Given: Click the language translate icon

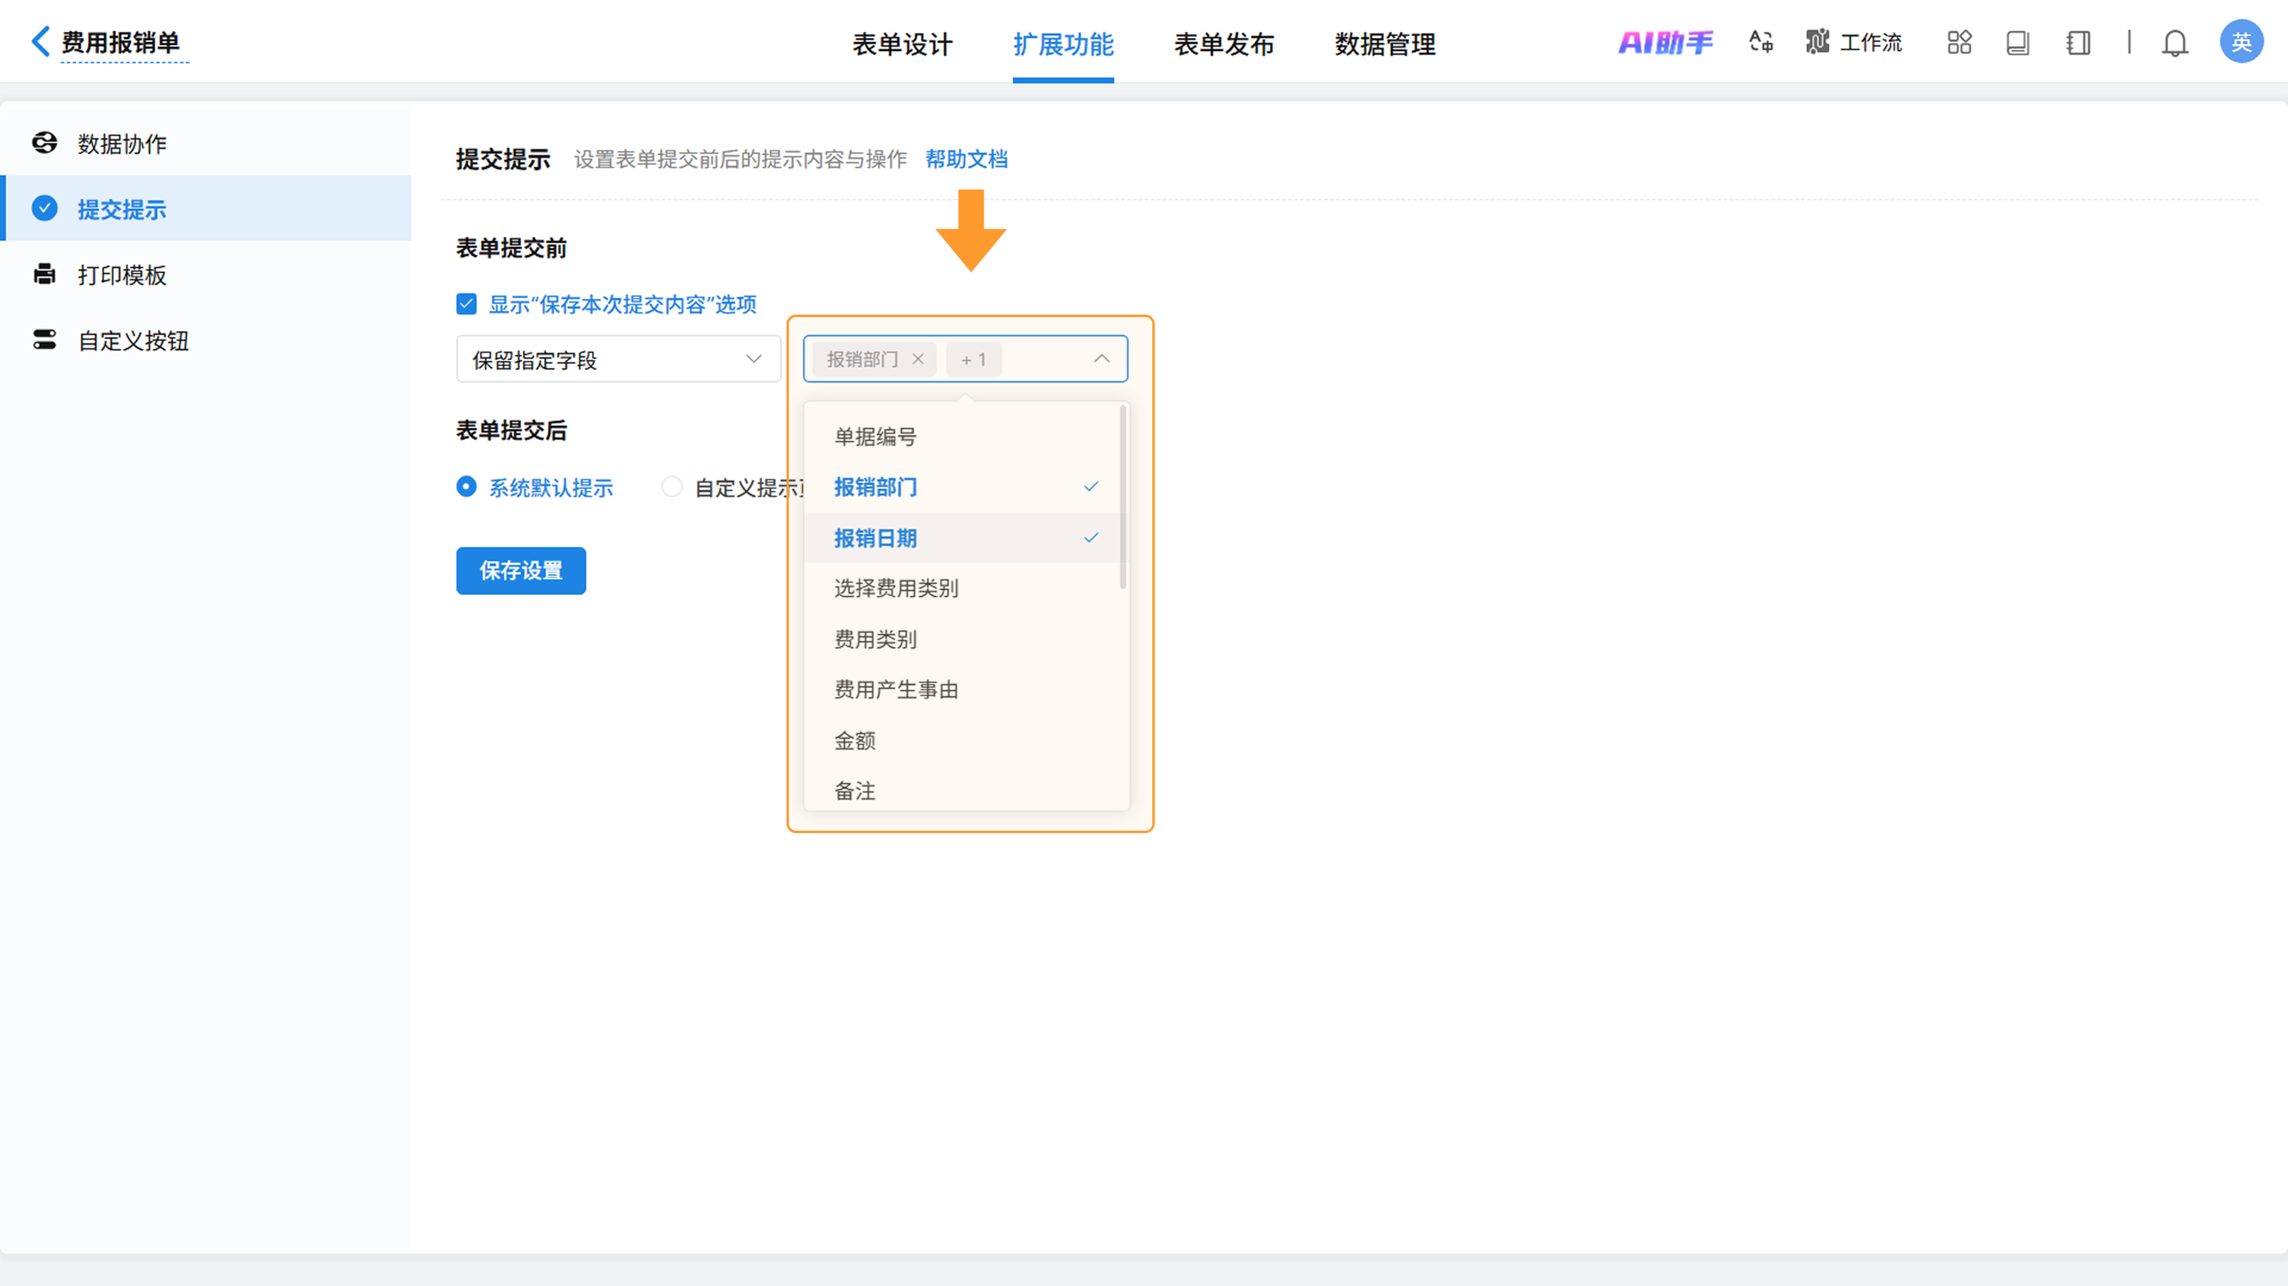Looking at the screenshot, I should [1761, 42].
